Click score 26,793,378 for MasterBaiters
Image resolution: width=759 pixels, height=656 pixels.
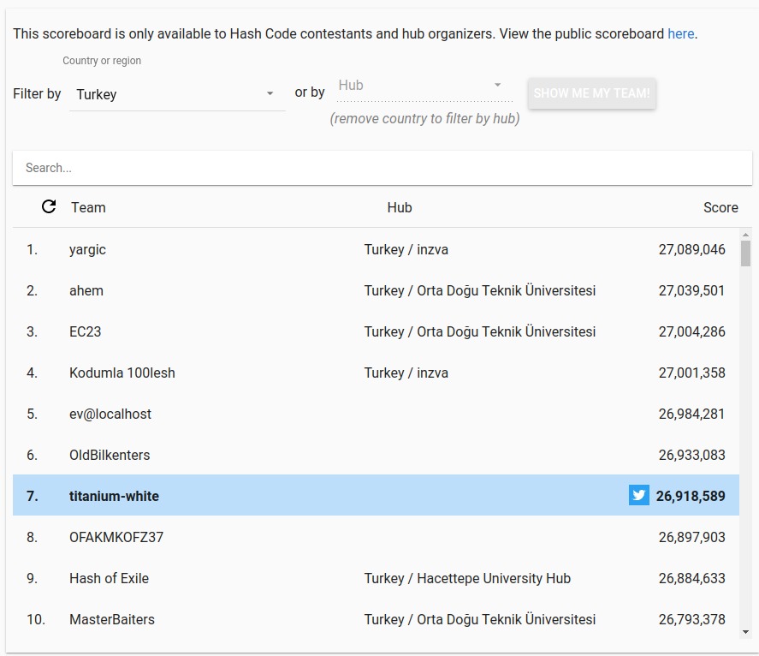(x=691, y=620)
